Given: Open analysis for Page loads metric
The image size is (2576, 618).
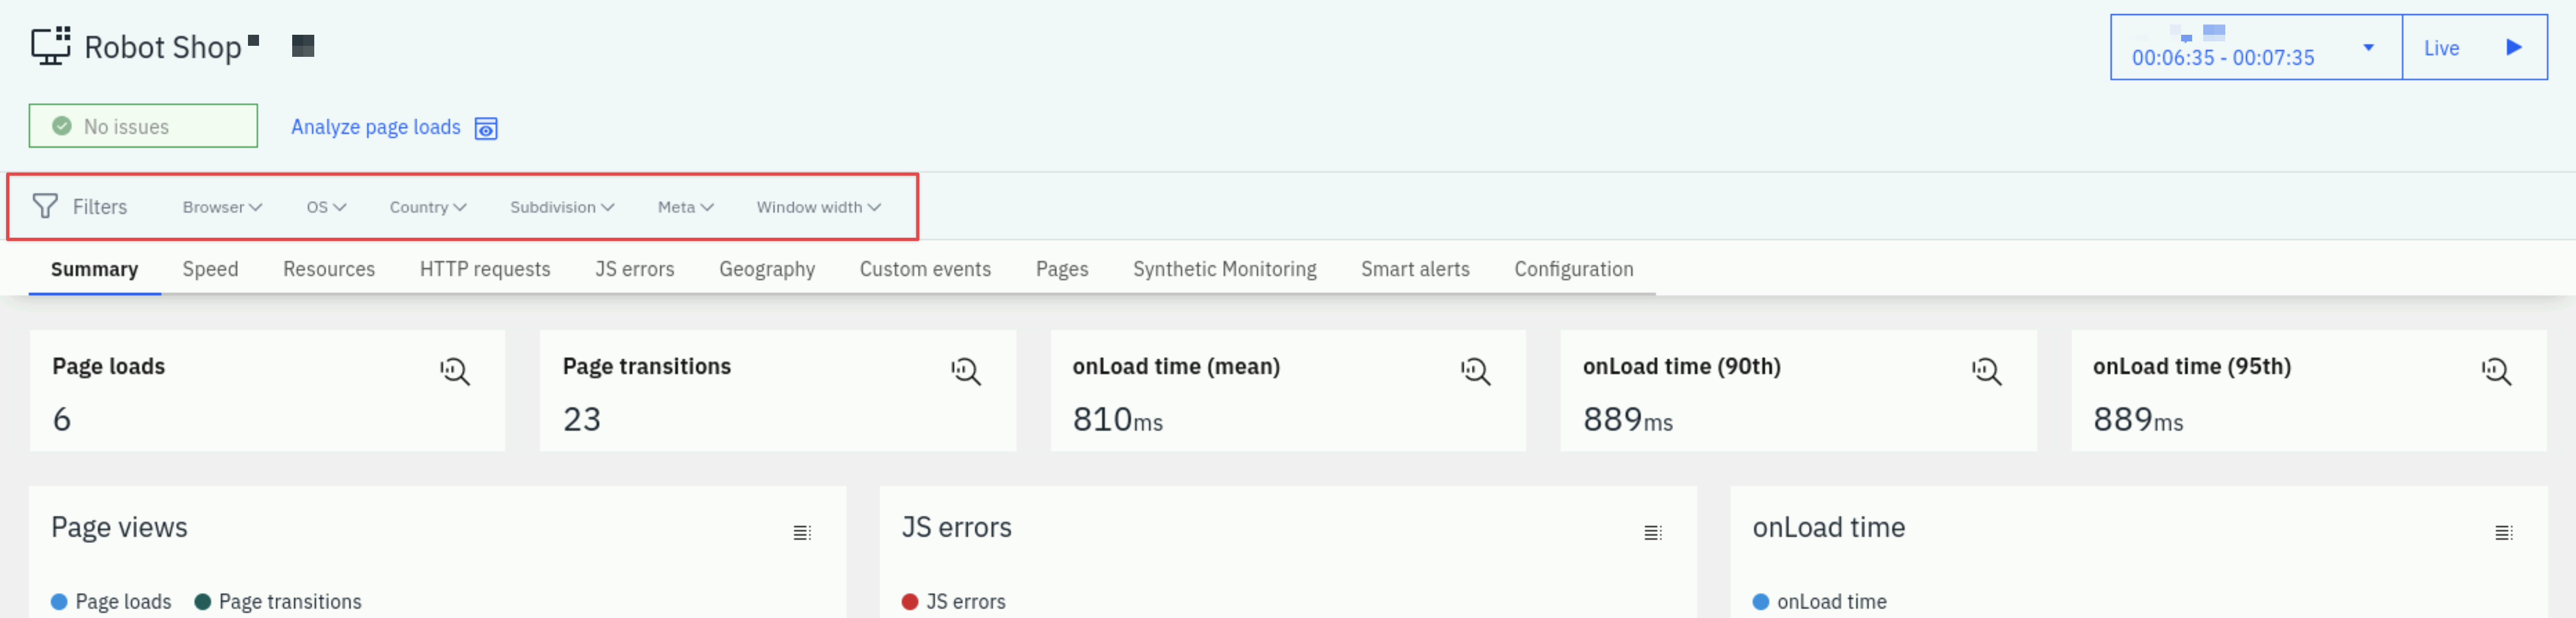Looking at the screenshot, I should point(455,371).
